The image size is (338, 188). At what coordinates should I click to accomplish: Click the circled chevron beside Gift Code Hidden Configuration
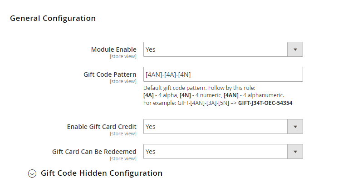coord(32,173)
